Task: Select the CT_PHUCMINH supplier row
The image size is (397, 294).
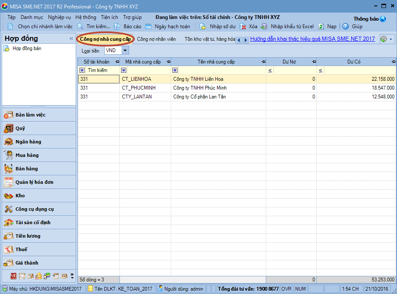Action: point(237,88)
